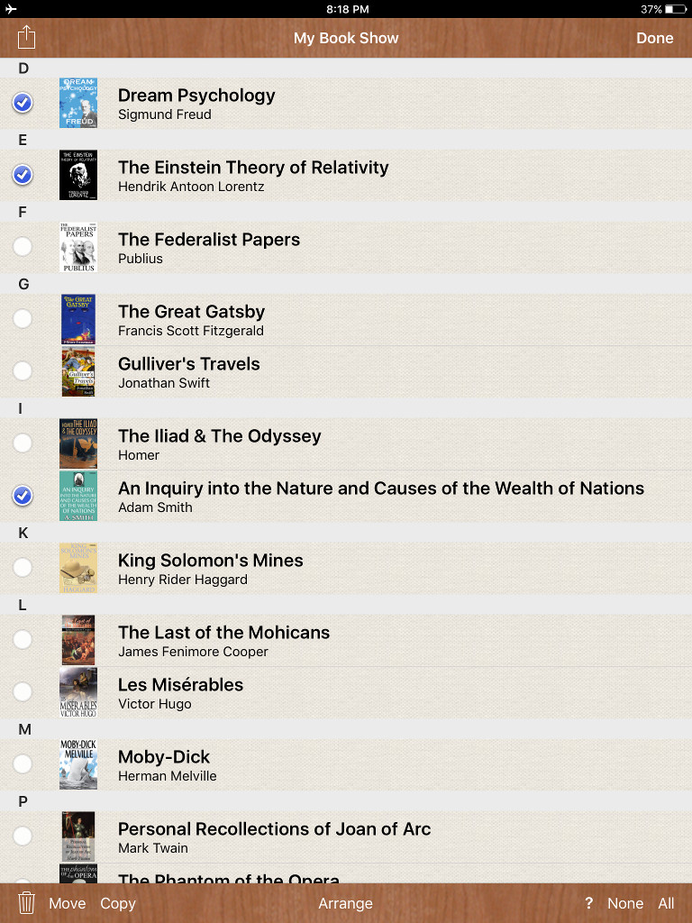Open the Dream Psychology book cover
The width and height of the screenshot is (692, 923).
(x=78, y=103)
